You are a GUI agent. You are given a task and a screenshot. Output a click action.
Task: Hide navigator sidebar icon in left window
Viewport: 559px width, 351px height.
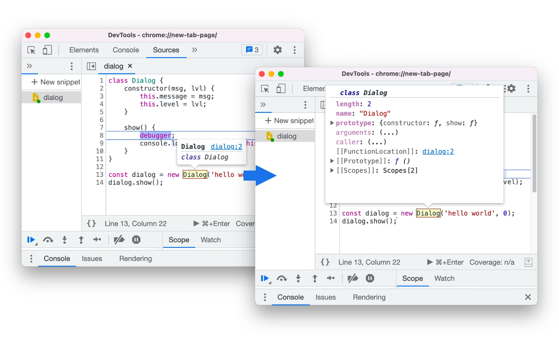(92, 66)
